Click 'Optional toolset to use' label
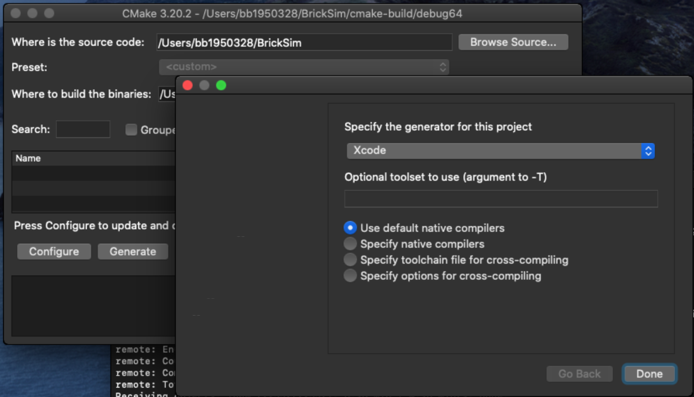Viewport: 694px width, 397px height. [x=445, y=177]
